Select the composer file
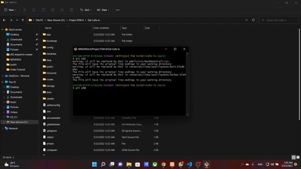301x169 pixels. pos(52,150)
